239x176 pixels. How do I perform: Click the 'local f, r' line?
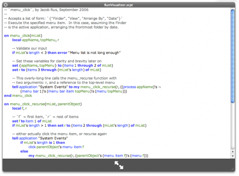point(20,108)
